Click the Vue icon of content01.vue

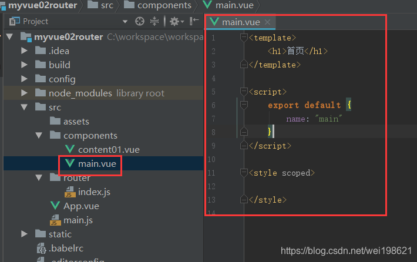[x=70, y=149]
